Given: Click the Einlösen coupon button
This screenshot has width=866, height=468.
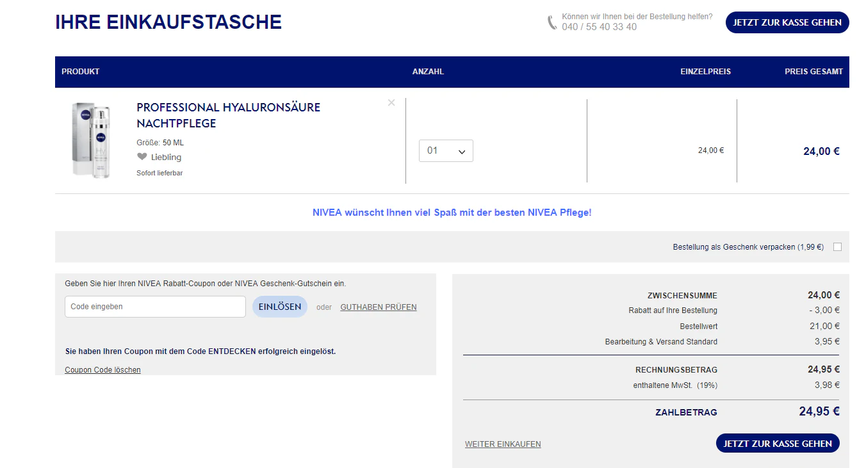Looking at the screenshot, I should (x=280, y=307).
